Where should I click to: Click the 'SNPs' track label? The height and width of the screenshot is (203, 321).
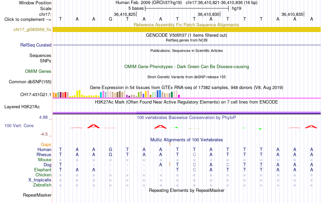[x=46, y=61]
